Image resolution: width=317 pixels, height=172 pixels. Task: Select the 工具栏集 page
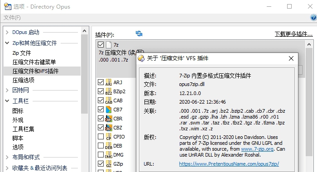pos(23,129)
